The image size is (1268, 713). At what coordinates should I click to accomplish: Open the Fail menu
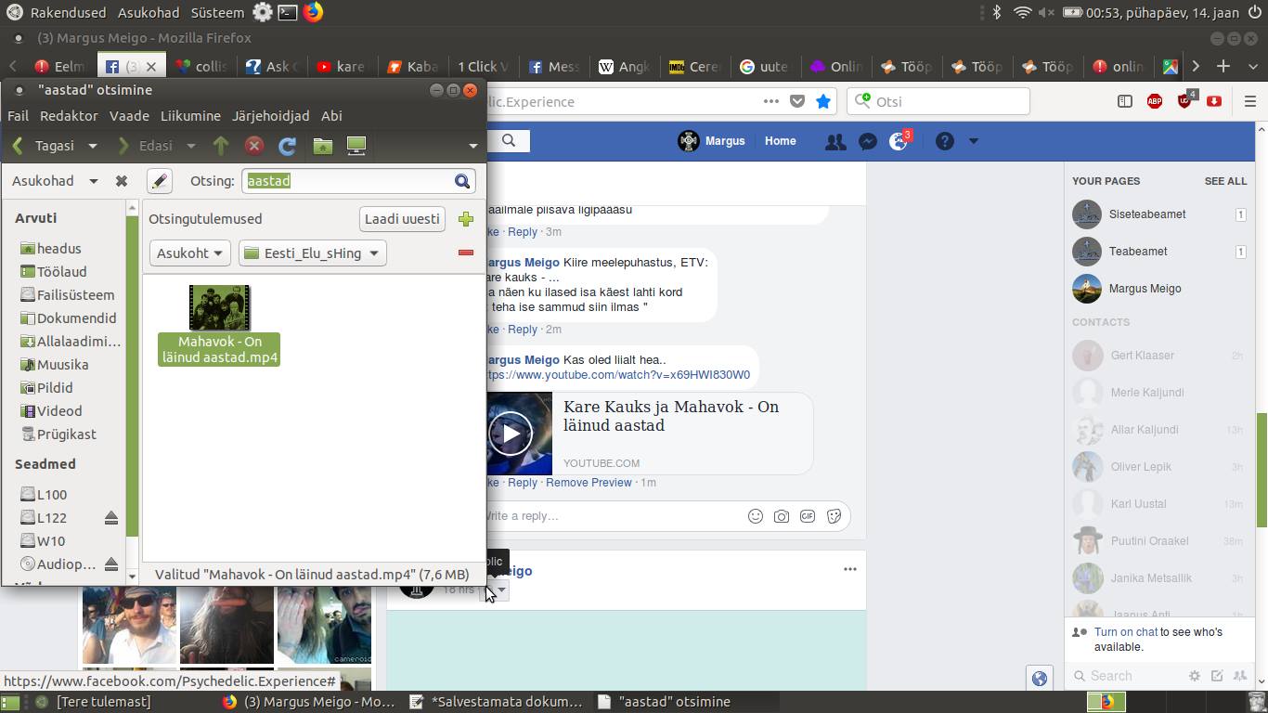click(19, 116)
